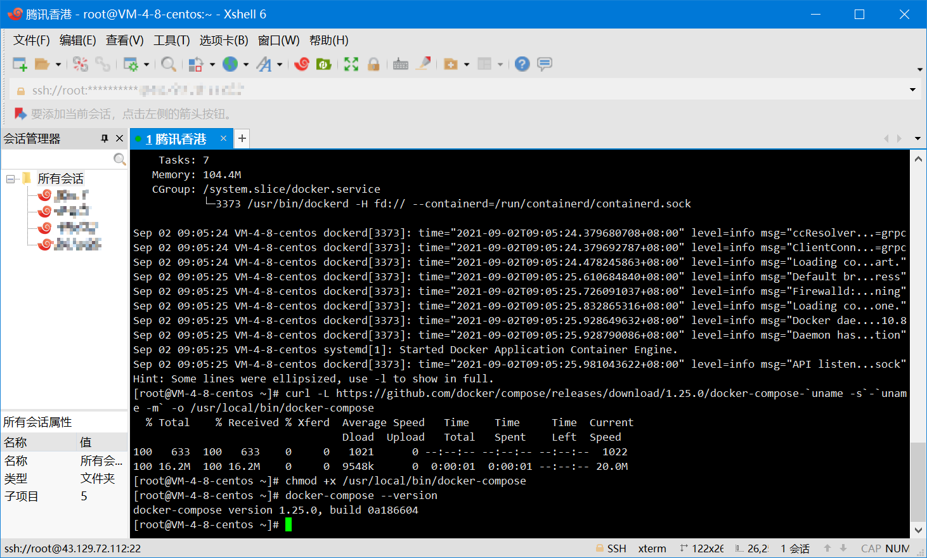The width and height of the screenshot is (927, 558).
Task: Close the 腾讯香港 tab
Action: pyautogui.click(x=223, y=138)
